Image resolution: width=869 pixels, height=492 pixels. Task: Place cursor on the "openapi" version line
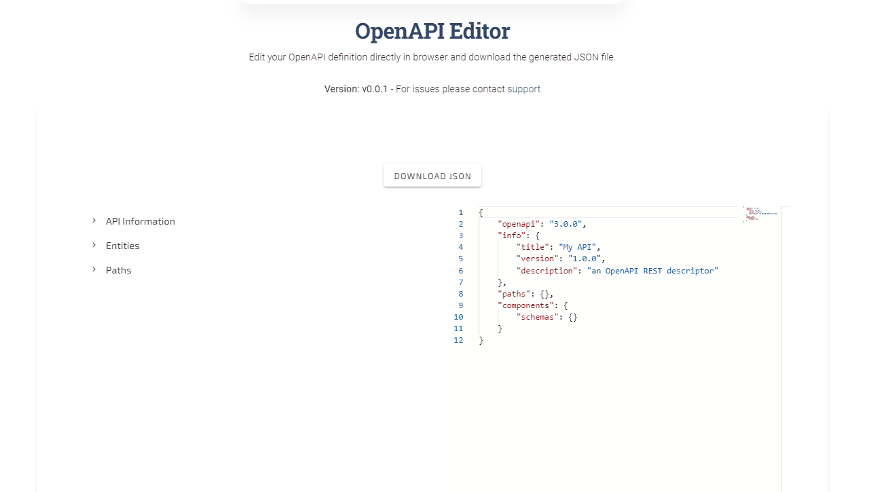(x=541, y=223)
